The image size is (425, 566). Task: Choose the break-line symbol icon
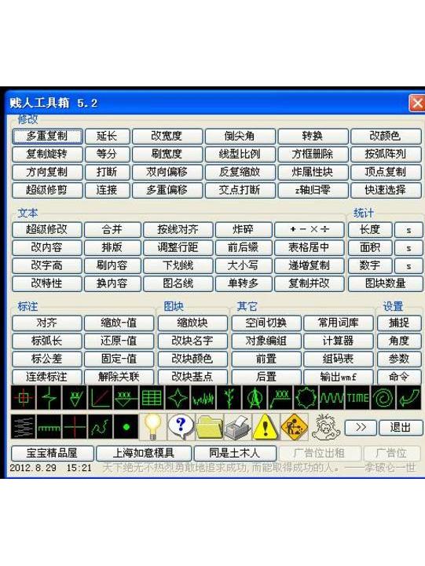[x=49, y=397]
